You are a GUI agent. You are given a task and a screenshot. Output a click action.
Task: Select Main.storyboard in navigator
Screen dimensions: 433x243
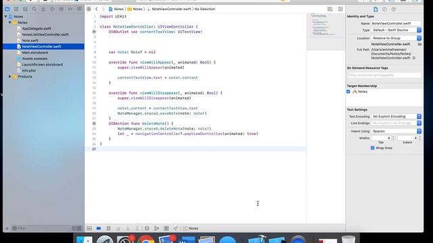35,53
